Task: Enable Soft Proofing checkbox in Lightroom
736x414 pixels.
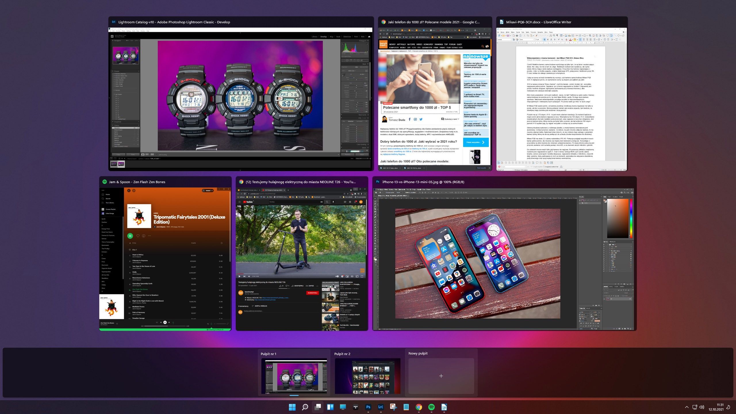Action: pos(157,155)
